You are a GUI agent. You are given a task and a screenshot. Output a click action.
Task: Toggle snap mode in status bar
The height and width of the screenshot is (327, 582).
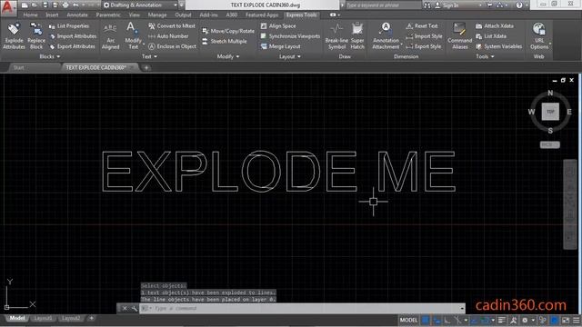pyautogui.click(x=436, y=320)
